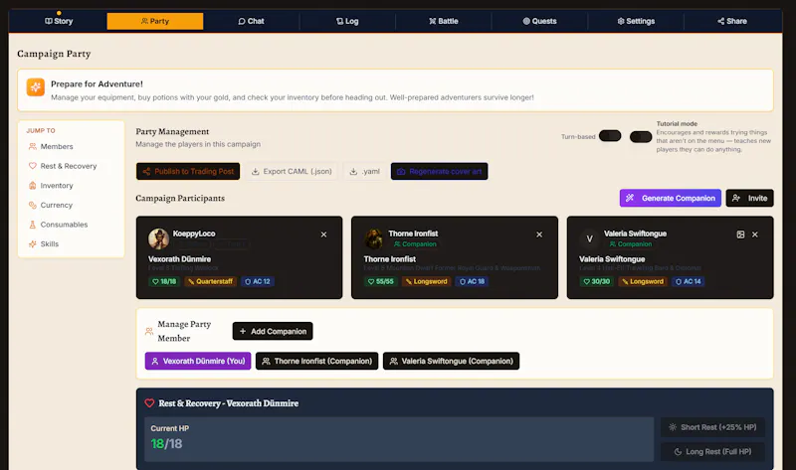Toggle the Turn-based switch
Viewport: 796px width, 470px height.
(610, 136)
